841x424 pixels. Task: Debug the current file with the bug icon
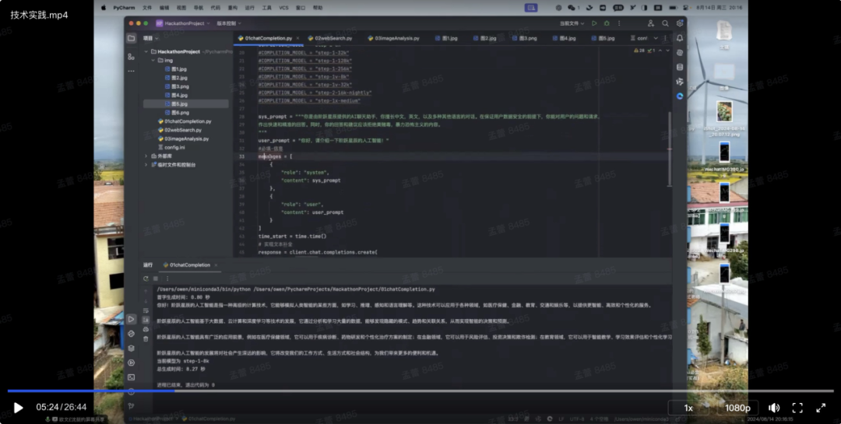tap(607, 23)
